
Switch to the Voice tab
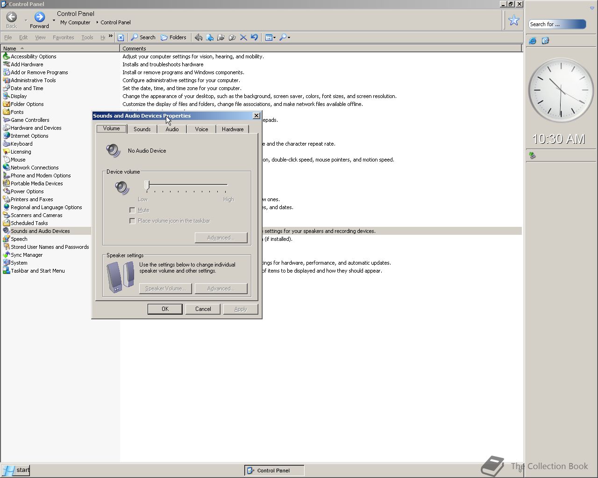(201, 129)
